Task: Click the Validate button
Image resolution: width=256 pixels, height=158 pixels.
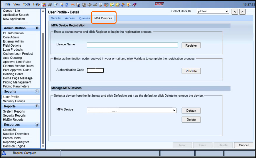Action: click(x=191, y=71)
